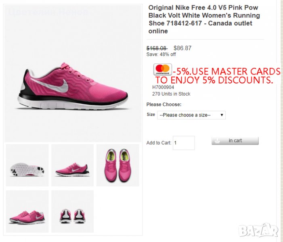
Task: Select the shoe sole thumbnail
Action: click(x=27, y=165)
